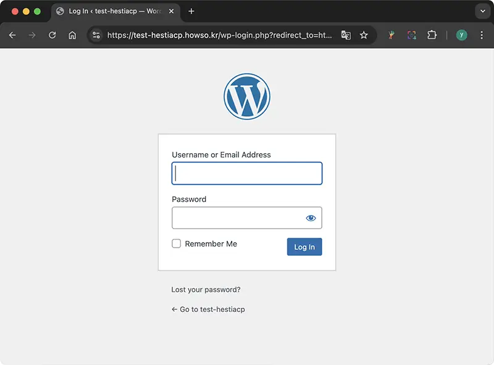Click the browser forward arrow

pos(32,35)
